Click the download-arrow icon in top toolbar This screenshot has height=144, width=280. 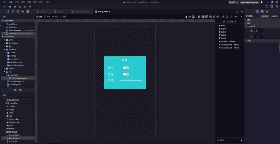point(20,6)
